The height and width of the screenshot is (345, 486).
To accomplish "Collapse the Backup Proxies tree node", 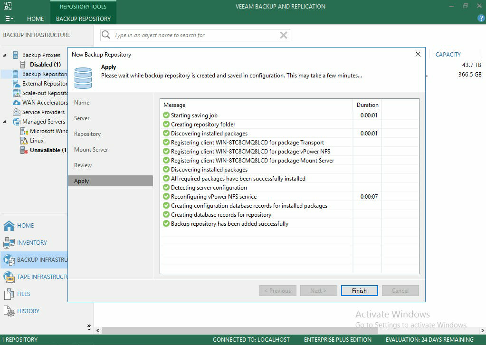I will [5, 55].
